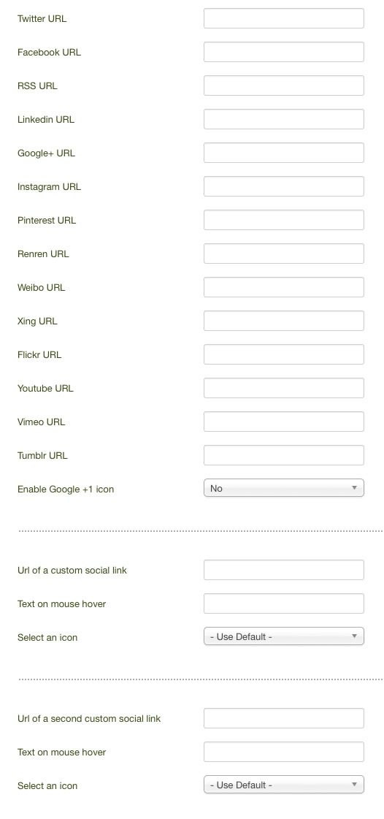The image size is (384, 819).
Task: Focus first Text on mouse hover field
Action: pos(283,603)
